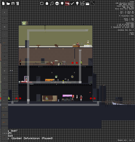The image size is (135, 142).
Task: Select the shield category icon
Action: 62,3
